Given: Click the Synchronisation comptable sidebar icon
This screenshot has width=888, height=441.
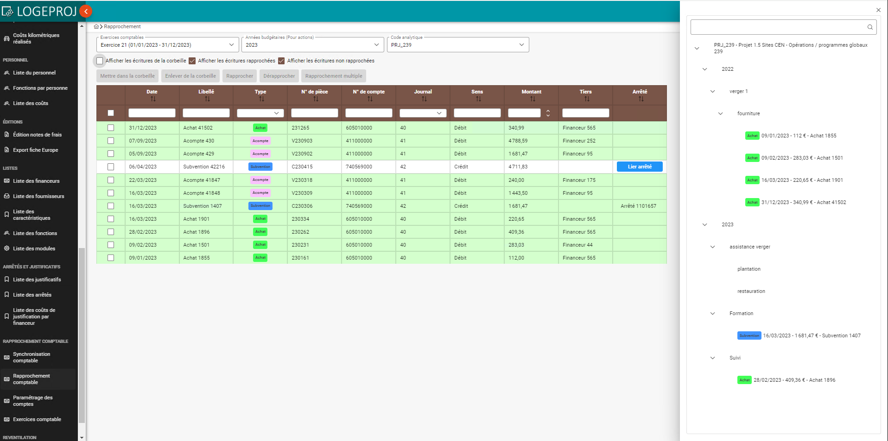Looking at the screenshot, I should pyautogui.click(x=6, y=357).
